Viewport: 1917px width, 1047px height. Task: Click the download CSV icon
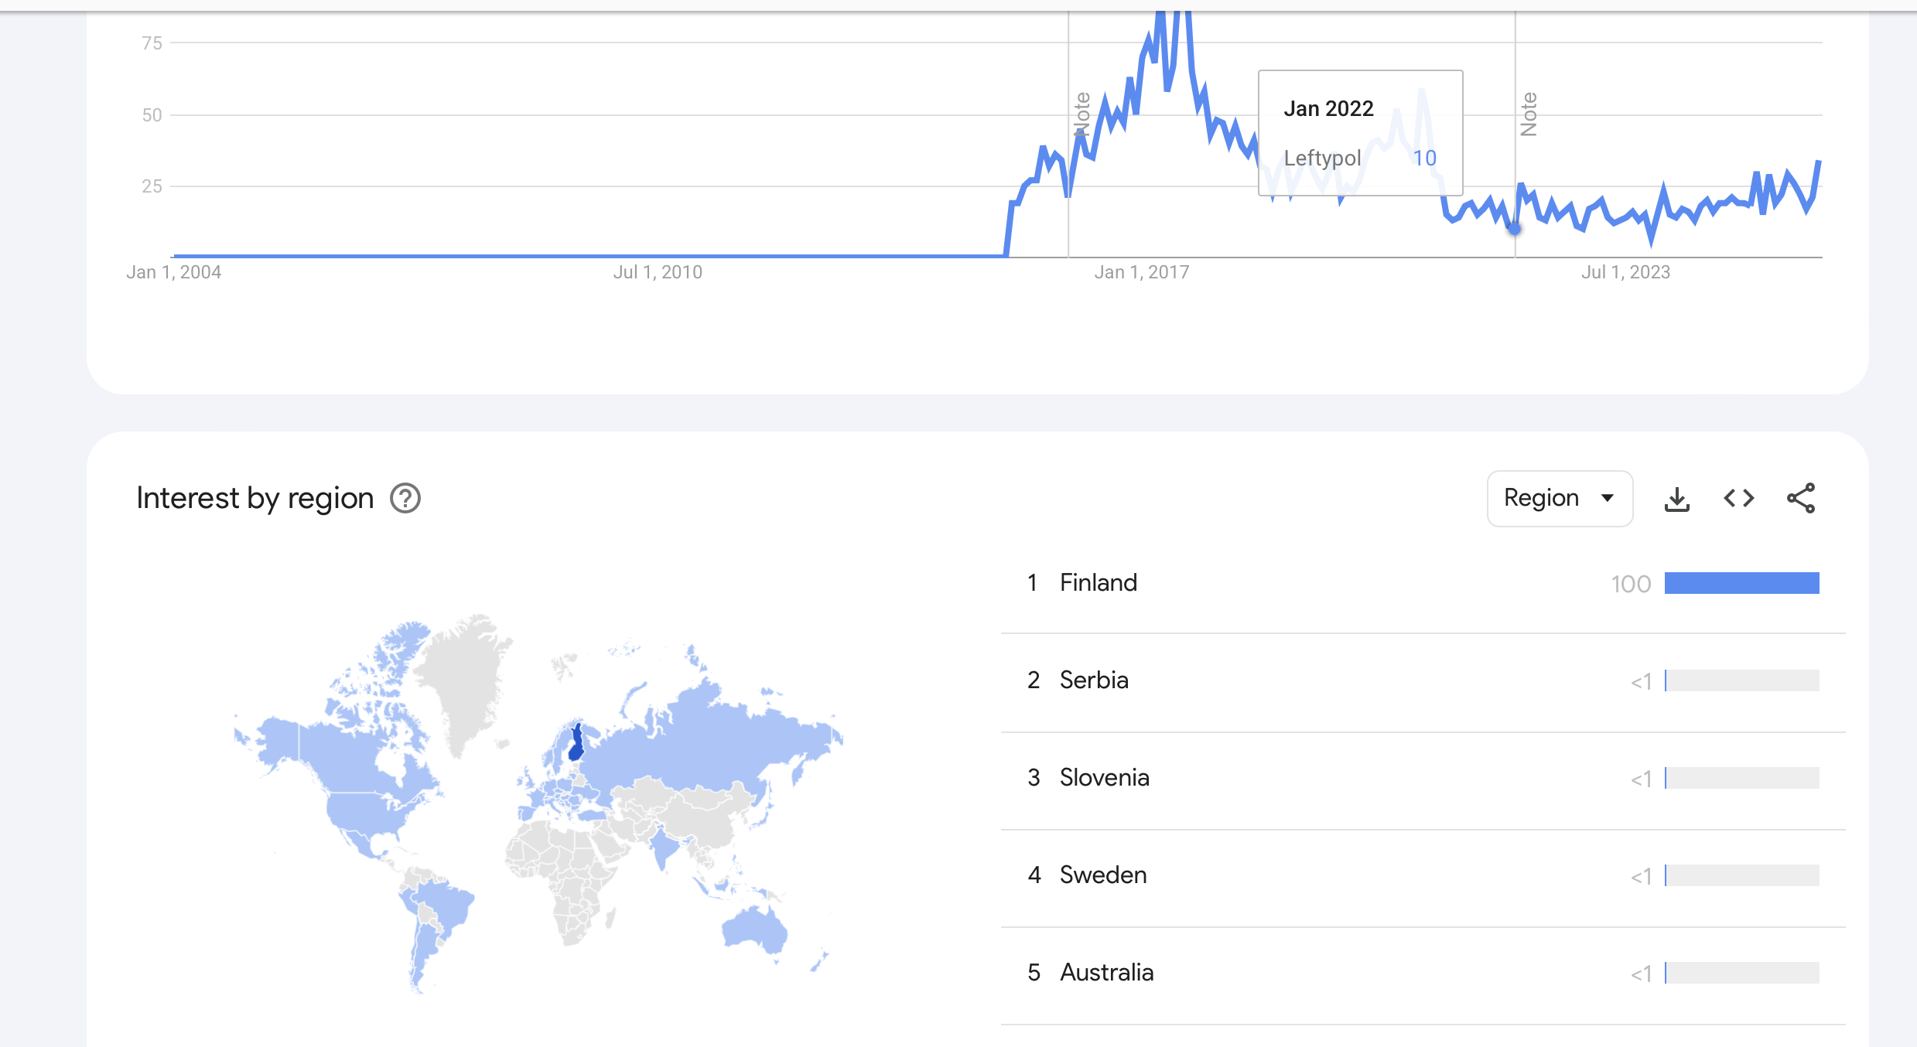pyautogui.click(x=1676, y=499)
